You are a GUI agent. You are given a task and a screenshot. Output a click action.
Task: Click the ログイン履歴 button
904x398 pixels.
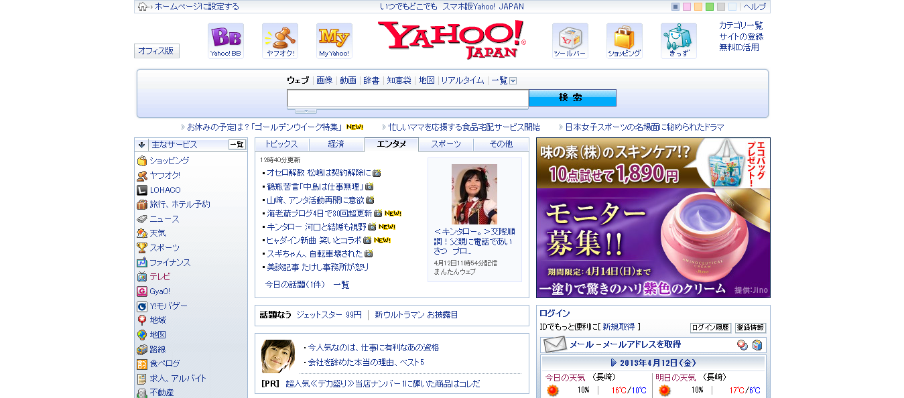tap(710, 328)
